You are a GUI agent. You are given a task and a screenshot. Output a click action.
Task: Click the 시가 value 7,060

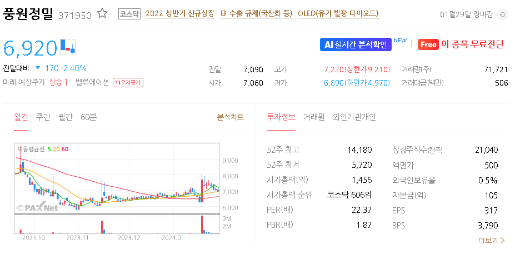(253, 83)
